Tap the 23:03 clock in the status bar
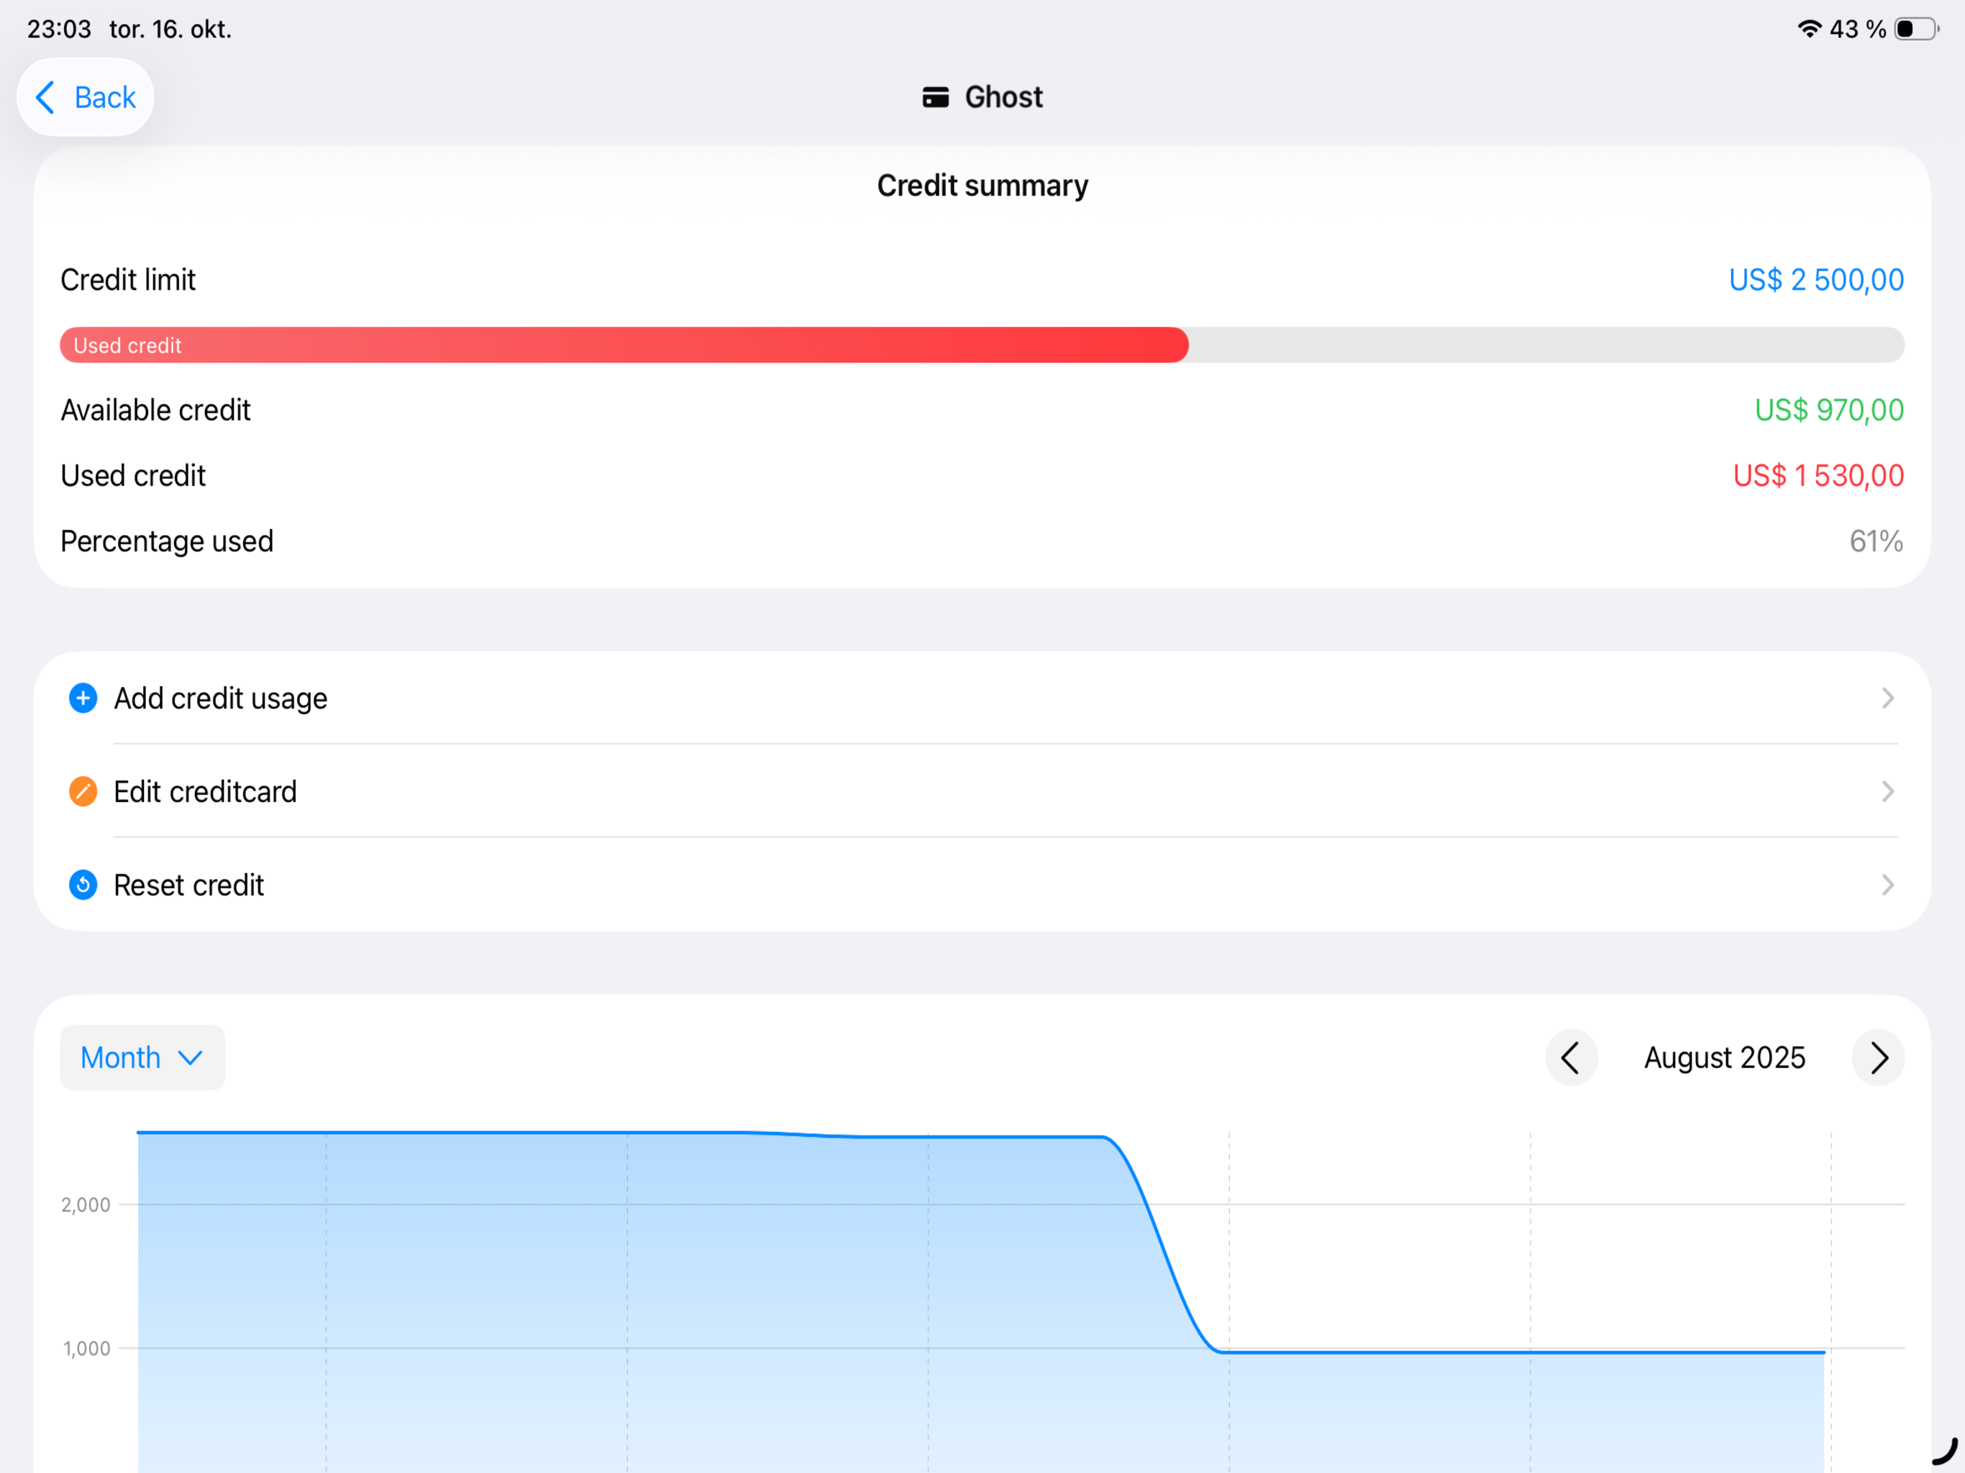This screenshot has height=1473, width=1965. [59, 29]
